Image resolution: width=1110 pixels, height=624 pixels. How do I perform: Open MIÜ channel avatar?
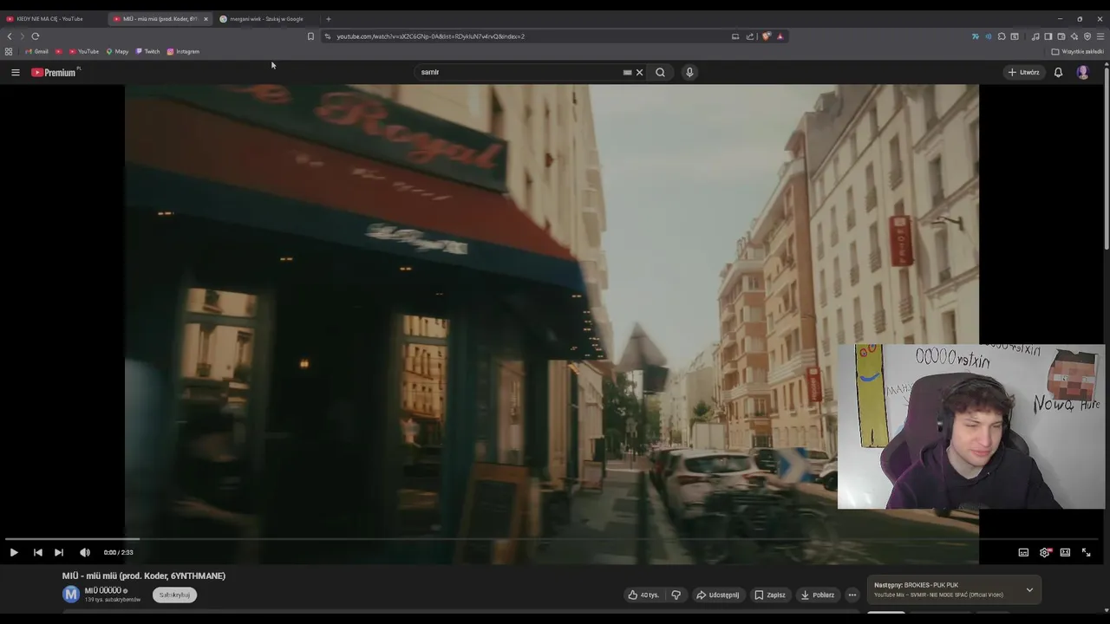(x=71, y=594)
